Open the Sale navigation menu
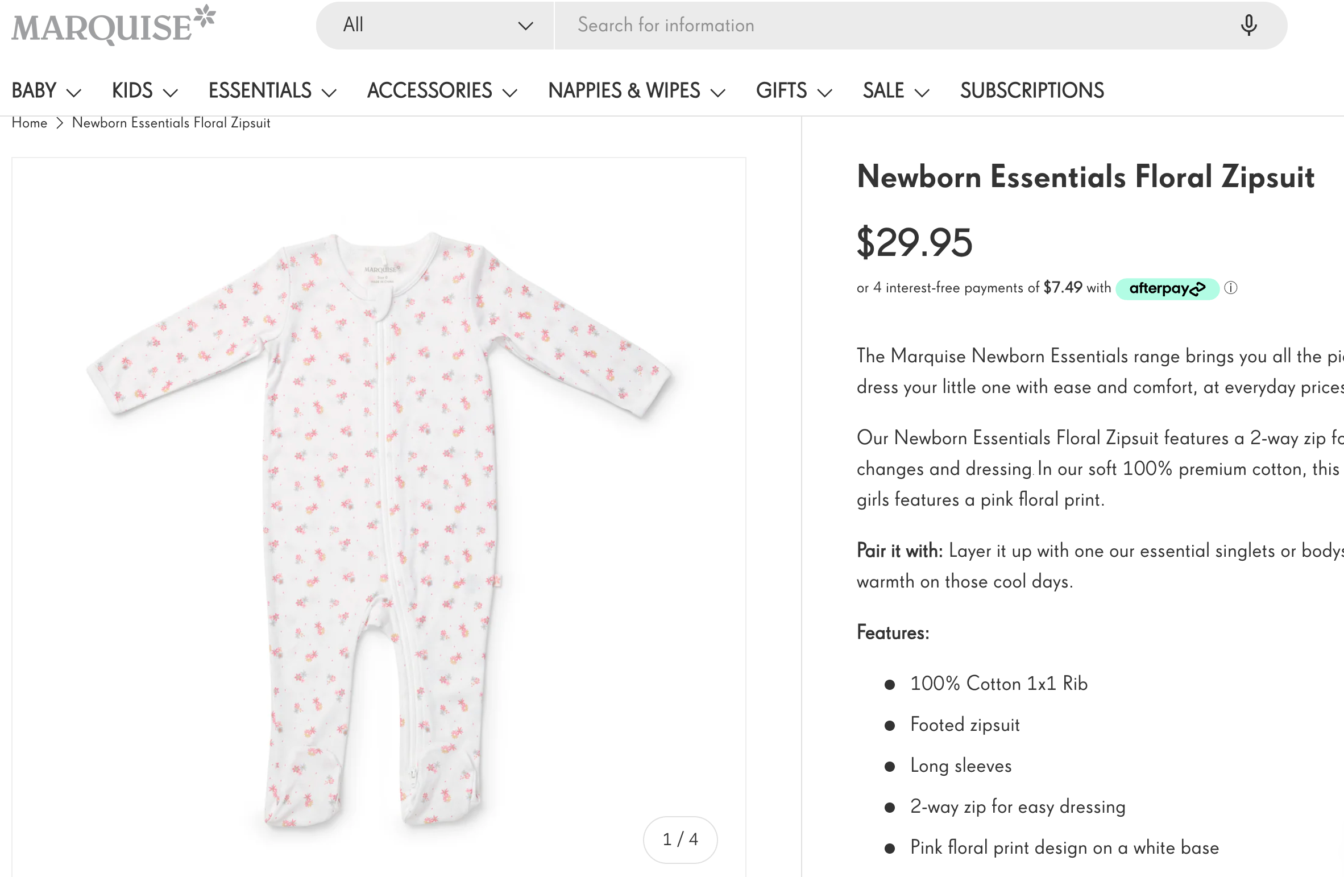The image size is (1344, 877). click(895, 91)
